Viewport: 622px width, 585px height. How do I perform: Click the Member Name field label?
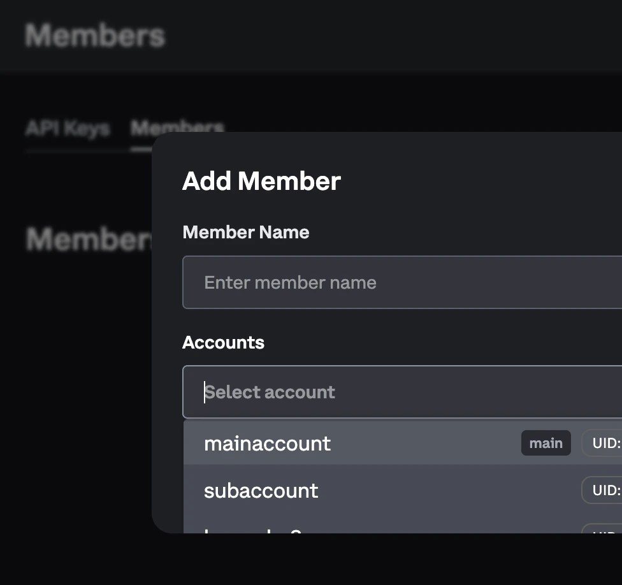coord(245,232)
